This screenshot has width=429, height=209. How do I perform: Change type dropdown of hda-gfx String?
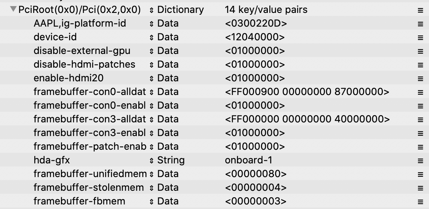tap(152, 160)
